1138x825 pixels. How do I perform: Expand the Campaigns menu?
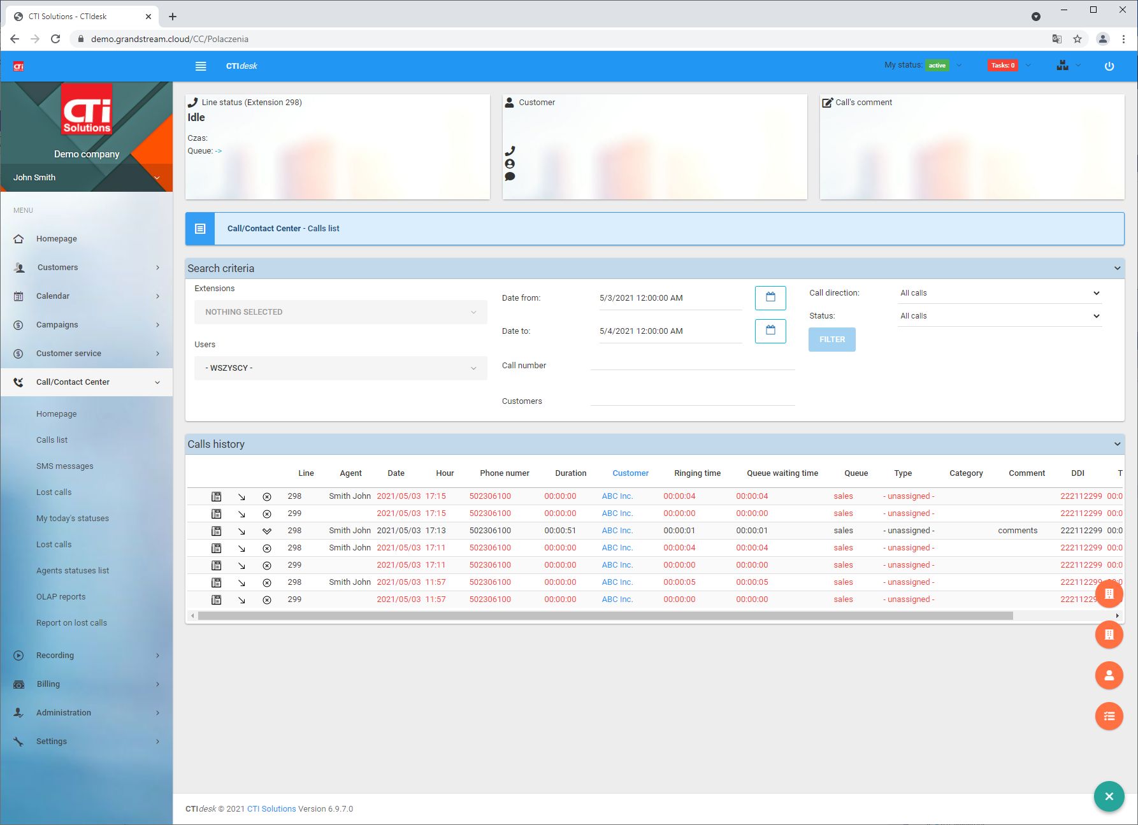pos(87,325)
